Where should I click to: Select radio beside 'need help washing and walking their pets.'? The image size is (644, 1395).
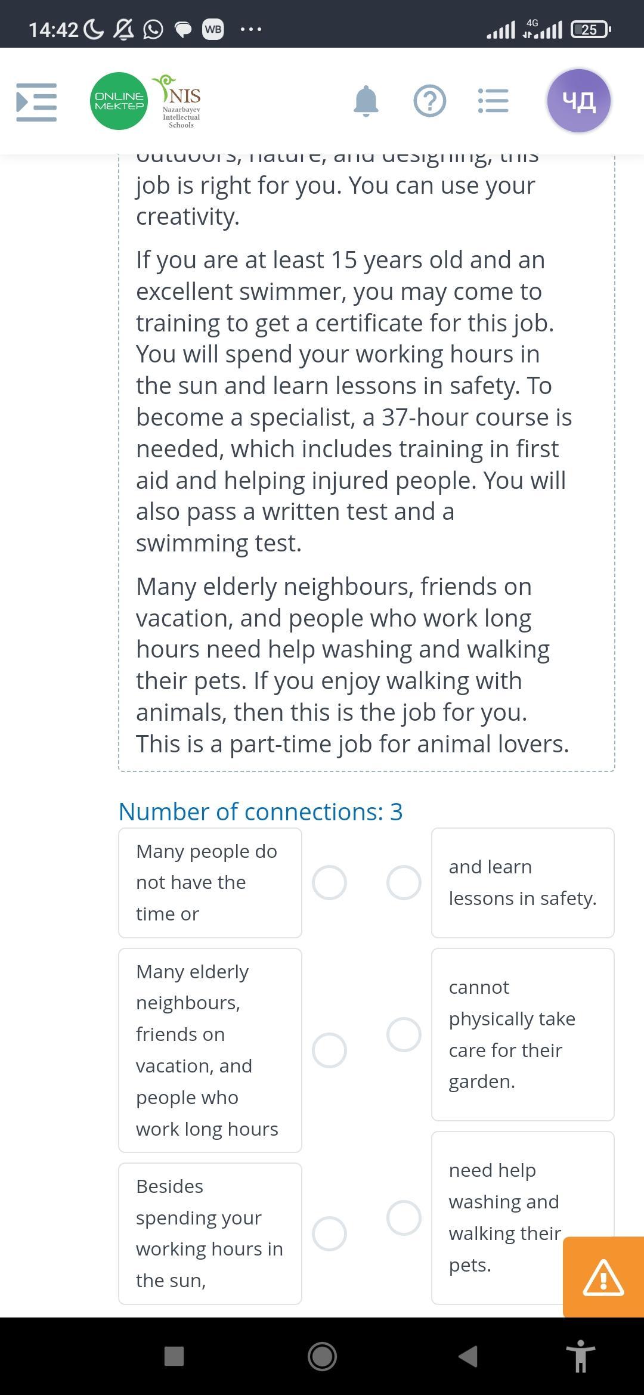coord(404,1217)
